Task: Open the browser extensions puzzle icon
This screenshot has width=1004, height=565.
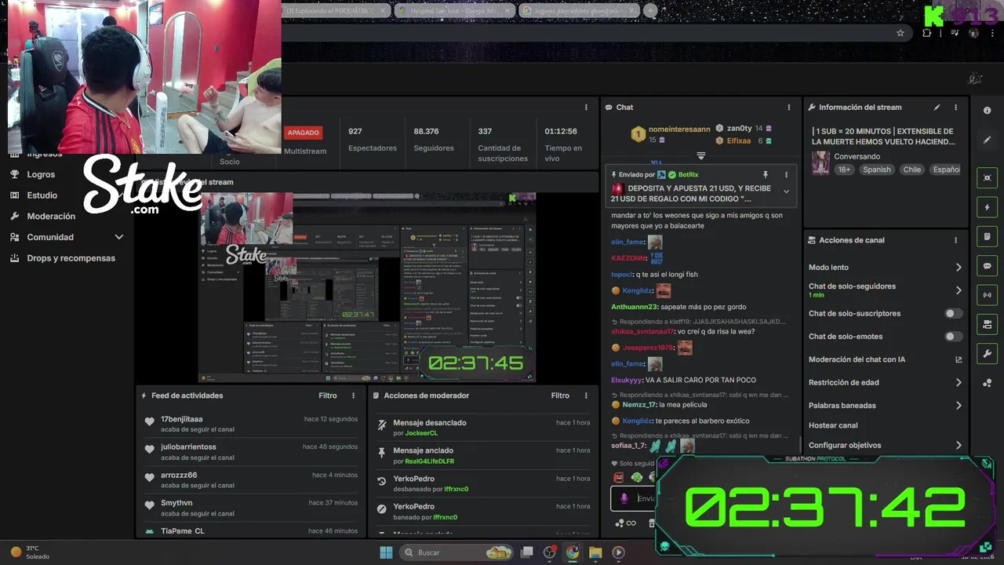Action: click(x=927, y=33)
